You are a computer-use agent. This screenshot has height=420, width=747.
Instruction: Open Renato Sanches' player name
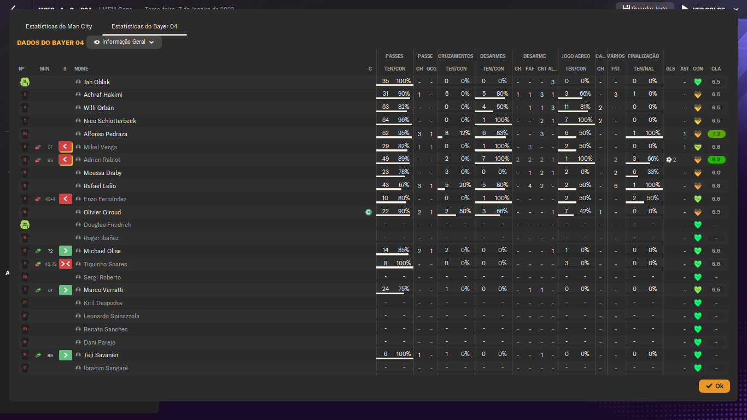(106, 329)
